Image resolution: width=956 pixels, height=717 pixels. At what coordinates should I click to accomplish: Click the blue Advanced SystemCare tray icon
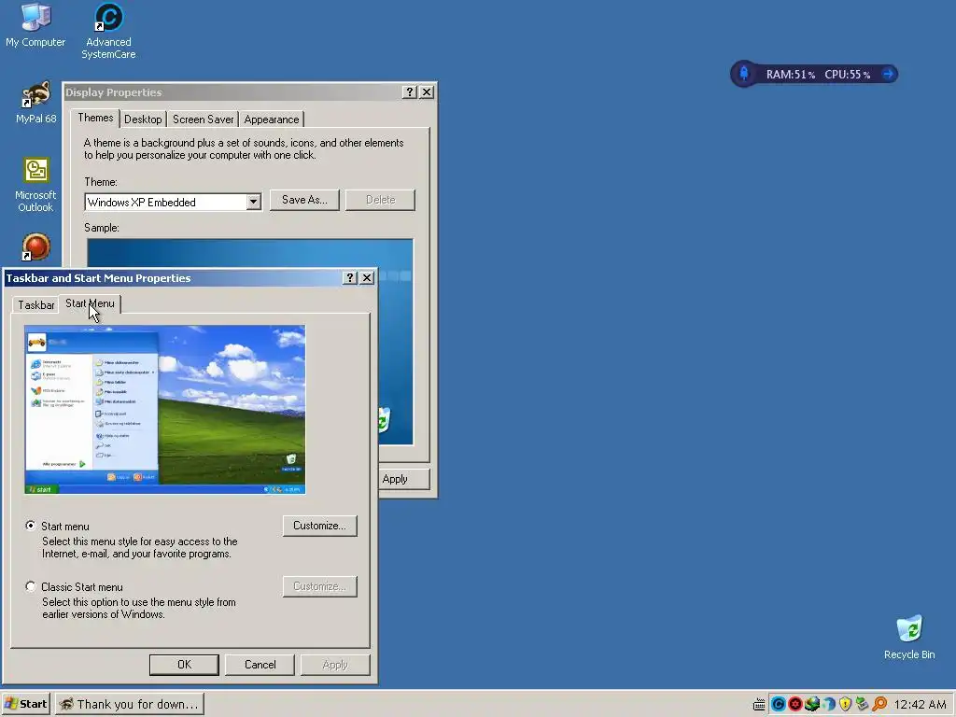tap(778, 704)
